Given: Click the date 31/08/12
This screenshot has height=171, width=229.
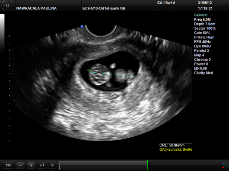Looking at the screenshot, I should click(x=205, y=3).
